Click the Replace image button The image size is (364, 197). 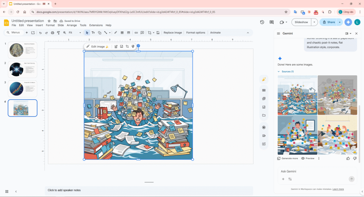point(172,33)
